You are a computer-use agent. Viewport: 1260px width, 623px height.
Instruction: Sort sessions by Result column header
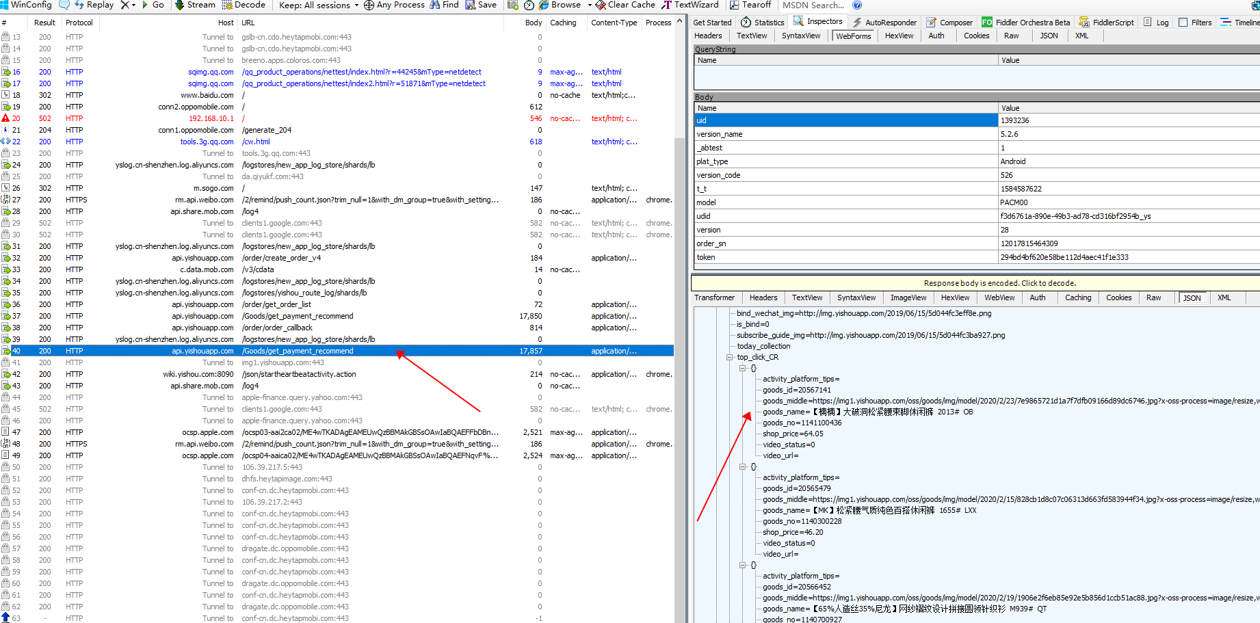pos(44,23)
